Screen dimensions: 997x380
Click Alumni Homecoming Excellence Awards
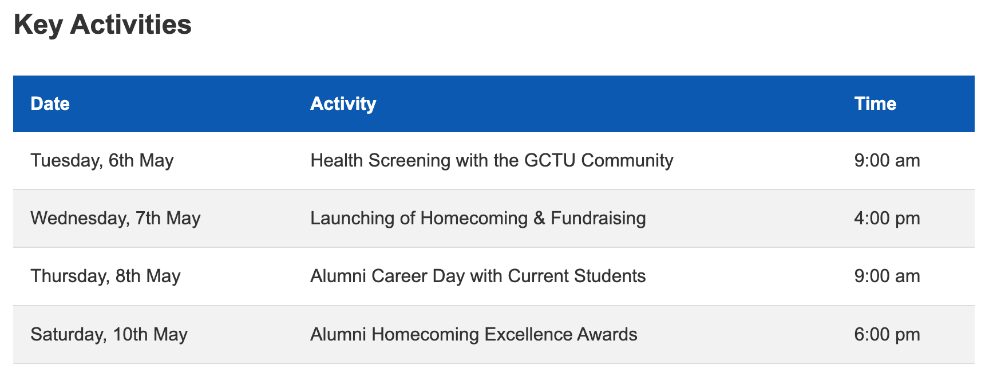[474, 334]
